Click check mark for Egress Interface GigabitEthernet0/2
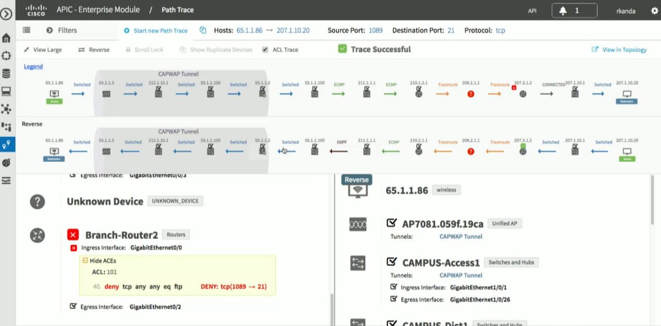The image size is (661, 326). [x=73, y=306]
